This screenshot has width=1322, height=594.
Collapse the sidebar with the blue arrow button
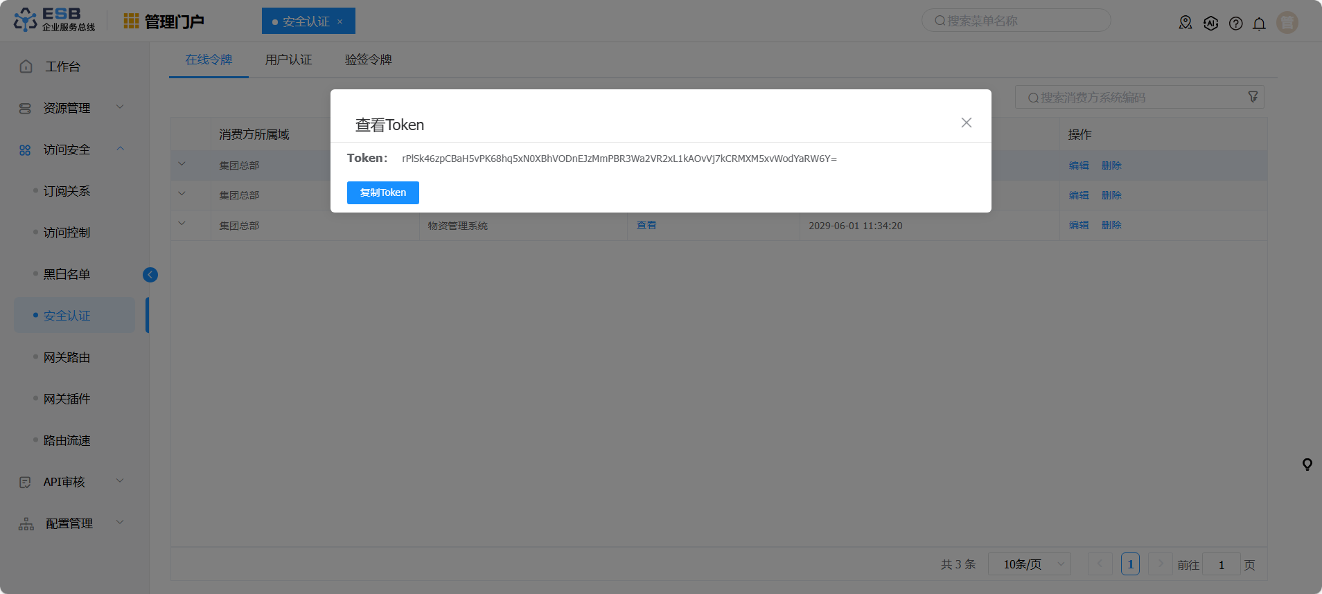click(x=150, y=275)
